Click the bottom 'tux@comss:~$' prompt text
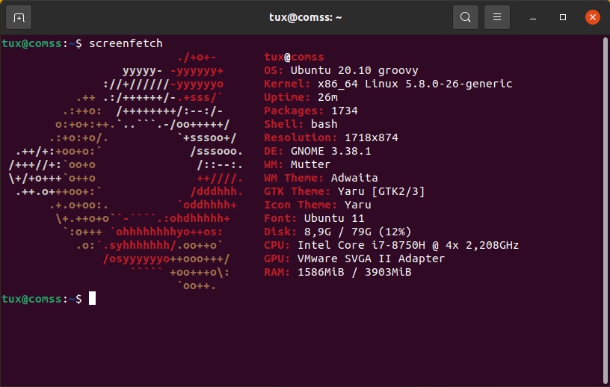This screenshot has width=610, height=387. pyautogui.click(x=42, y=299)
